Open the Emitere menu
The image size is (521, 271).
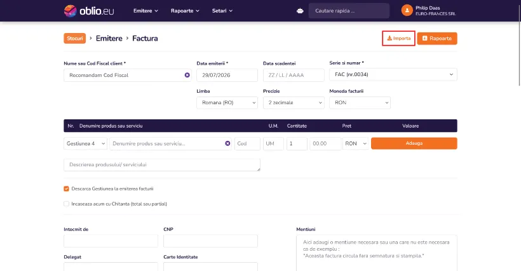(x=145, y=11)
